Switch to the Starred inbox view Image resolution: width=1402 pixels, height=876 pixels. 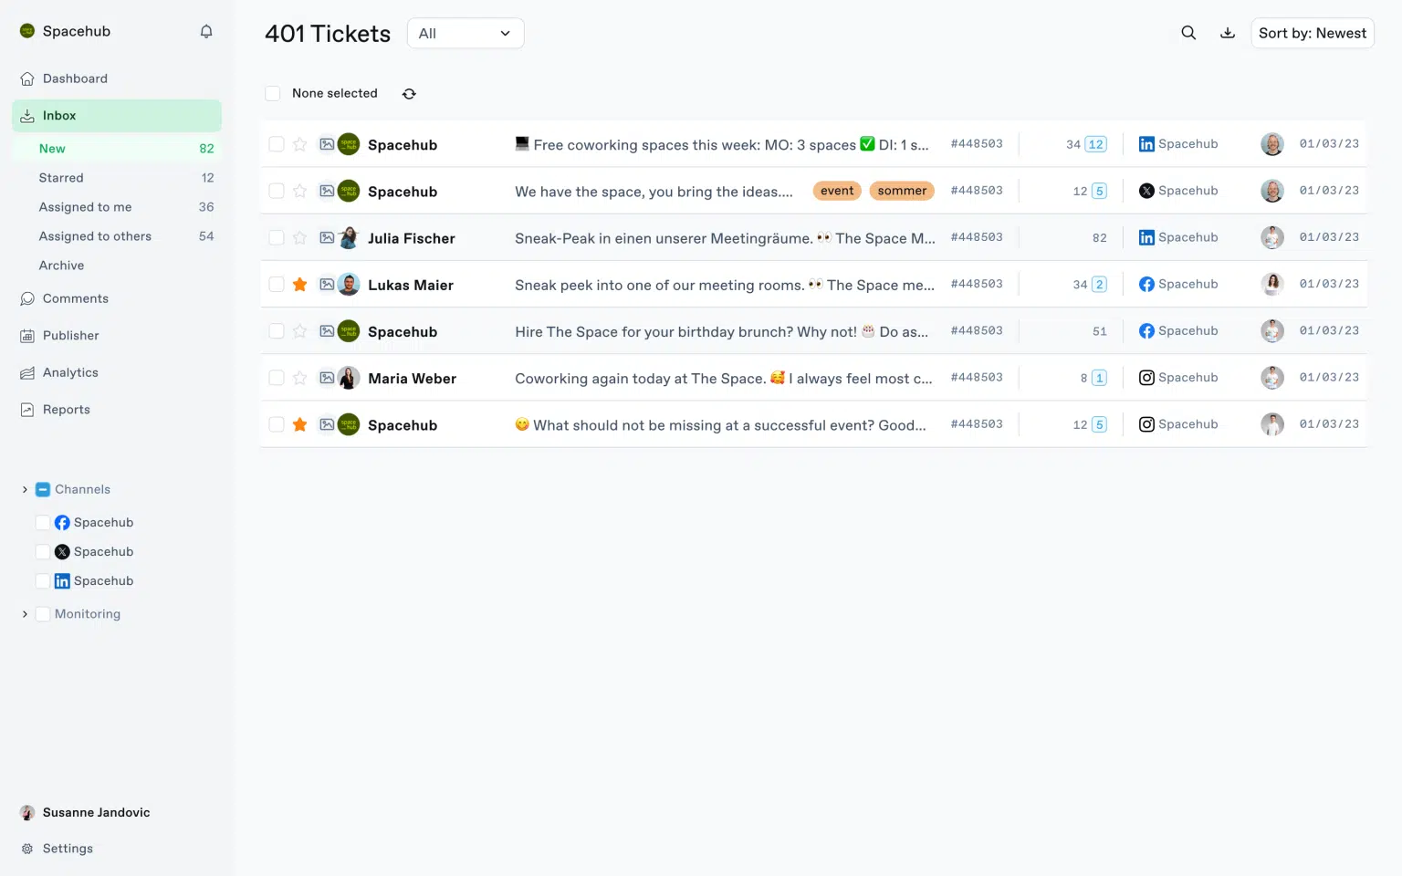[61, 177]
